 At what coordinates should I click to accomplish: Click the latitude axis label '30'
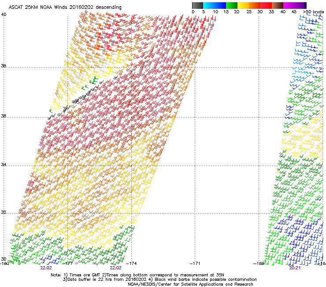coord(4,259)
